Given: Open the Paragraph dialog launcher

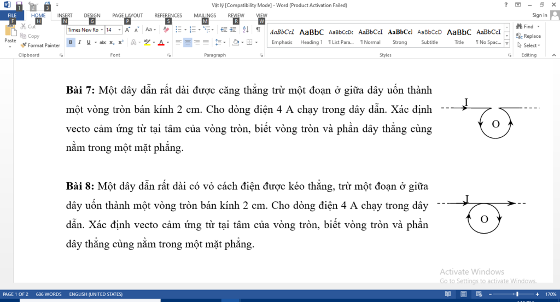Looking at the screenshot, I should tap(261, 55).
